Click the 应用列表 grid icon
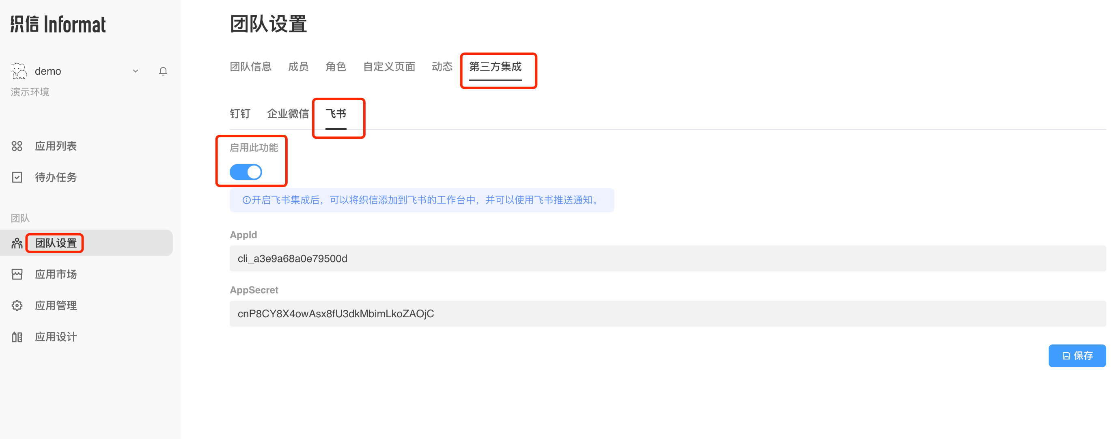Image resolution: width=1116 pixels, height=439 pixels. 17,146
